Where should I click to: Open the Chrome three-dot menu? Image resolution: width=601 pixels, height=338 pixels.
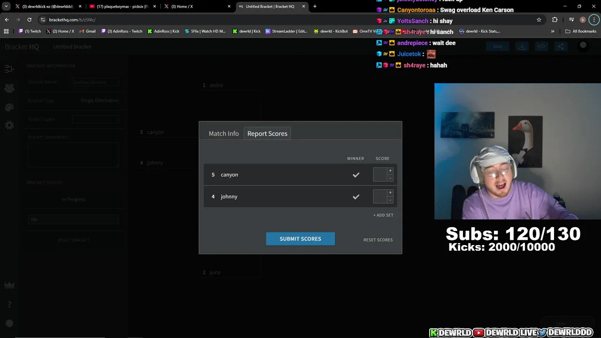coord(594,20)
